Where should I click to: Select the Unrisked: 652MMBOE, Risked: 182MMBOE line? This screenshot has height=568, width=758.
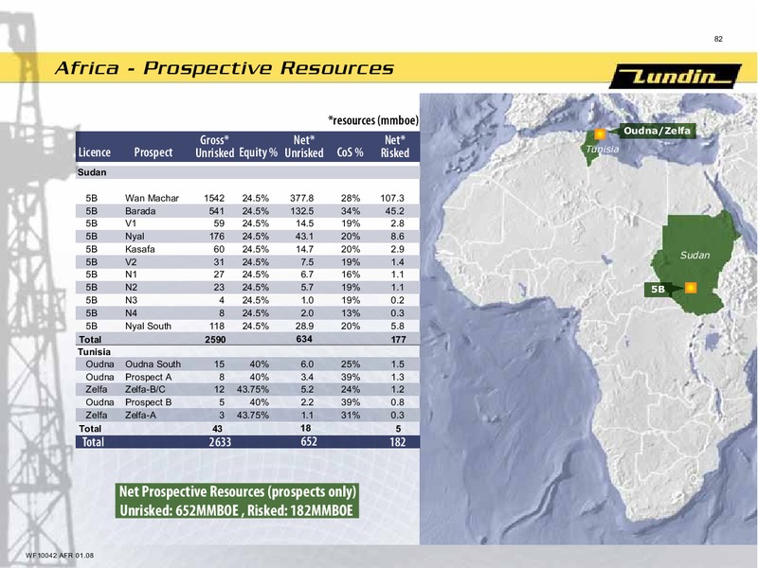236,510
